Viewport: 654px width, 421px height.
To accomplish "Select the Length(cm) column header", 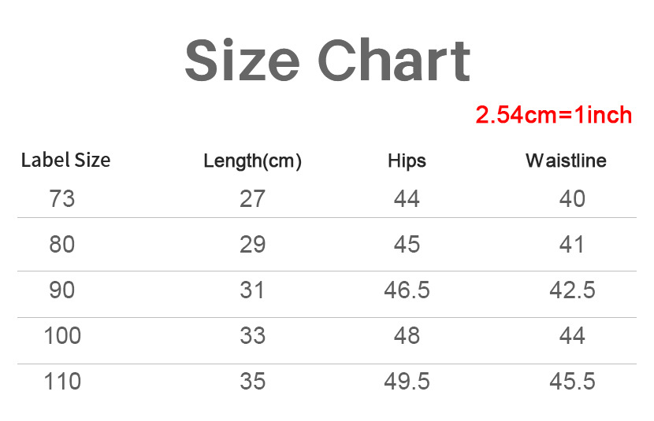I will coord(252,161).
